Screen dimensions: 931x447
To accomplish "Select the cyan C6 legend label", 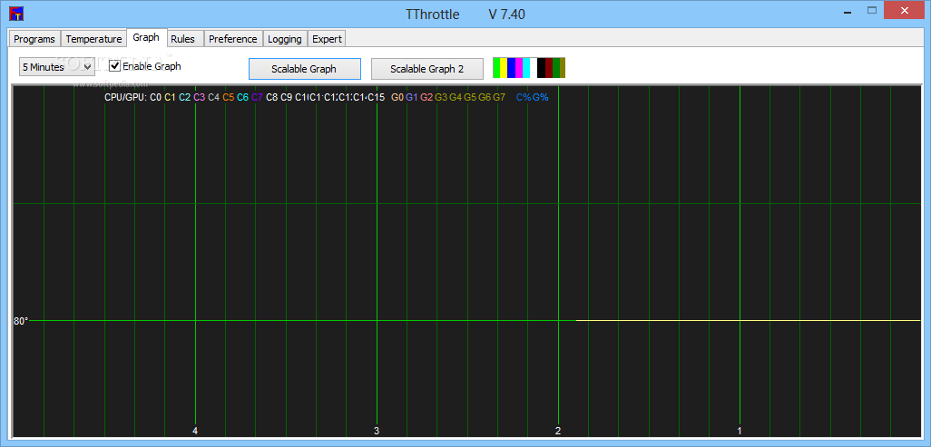I will click(x=243, y=97).
